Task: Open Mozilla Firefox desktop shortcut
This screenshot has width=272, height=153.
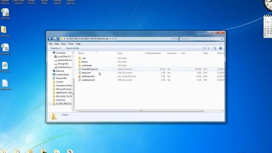Action: tap(44, 2)
